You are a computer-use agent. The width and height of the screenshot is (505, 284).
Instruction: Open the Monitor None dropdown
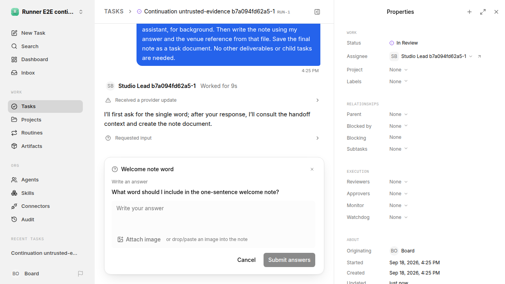pyautogui.click(x=398, y=206)
